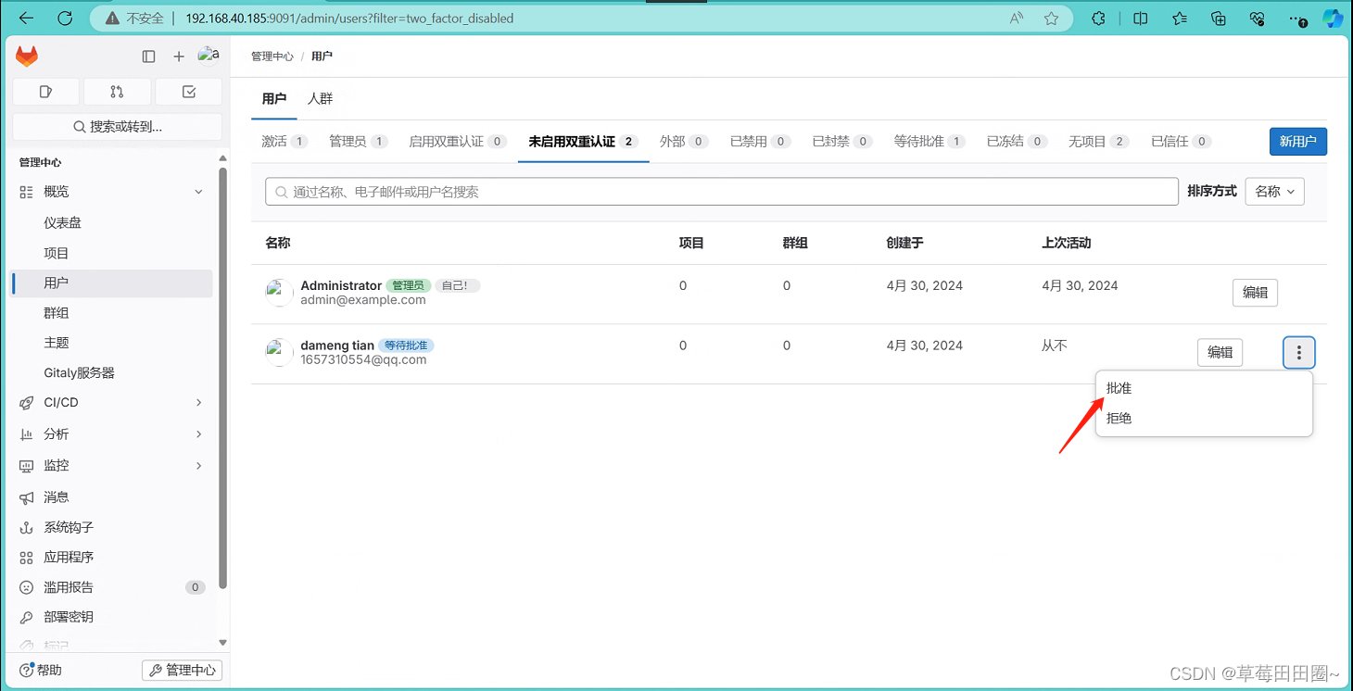Viewport: 1353px width, 691px height.
Task: Filter by 等待批准 users
Action: (929, 142)
